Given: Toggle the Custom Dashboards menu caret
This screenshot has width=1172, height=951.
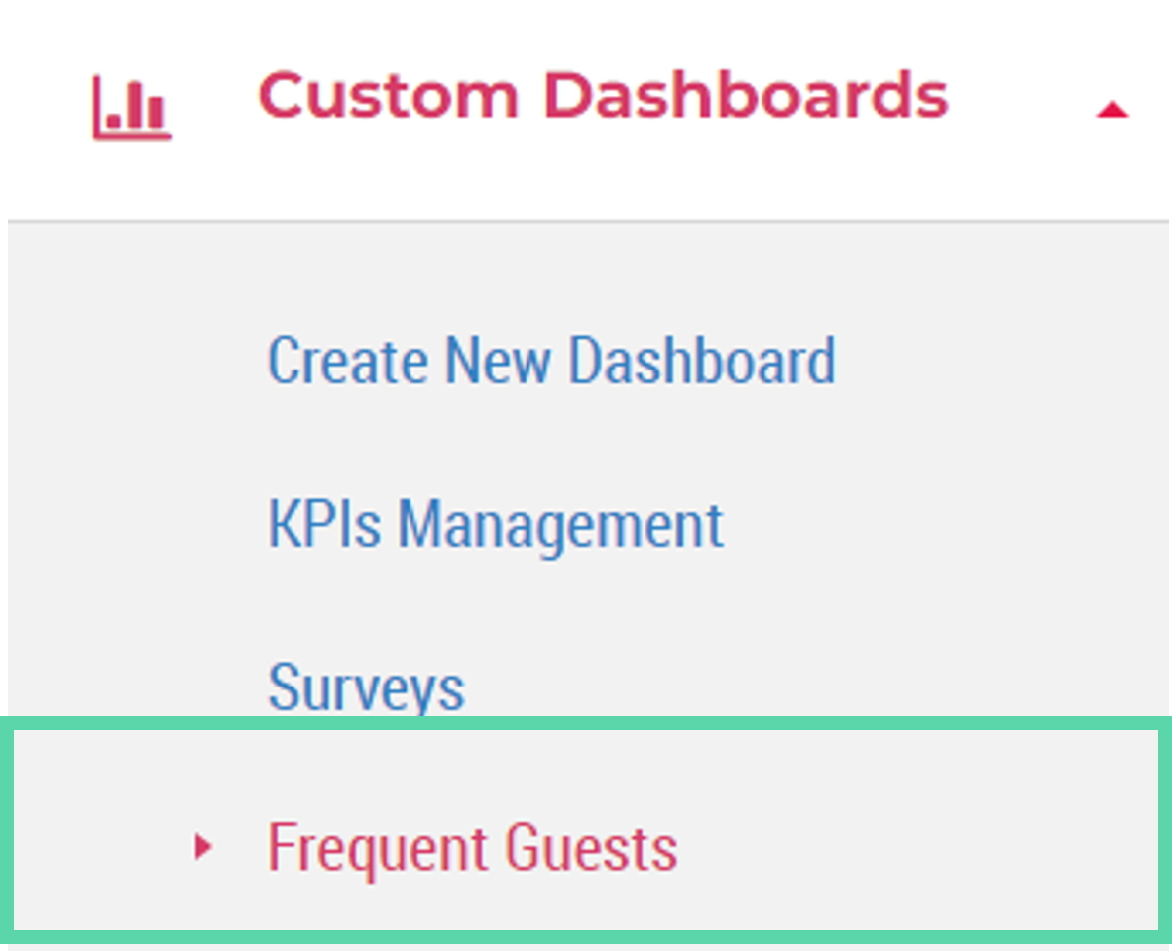Looking at the screenshot, I should click(1112, 110).
